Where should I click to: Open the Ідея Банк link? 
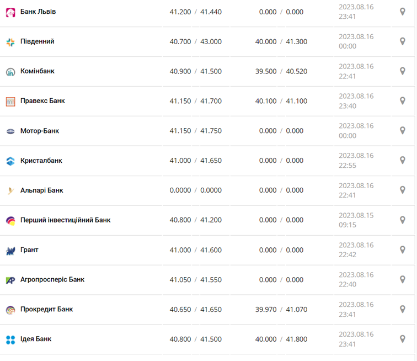tap(36, 339)
